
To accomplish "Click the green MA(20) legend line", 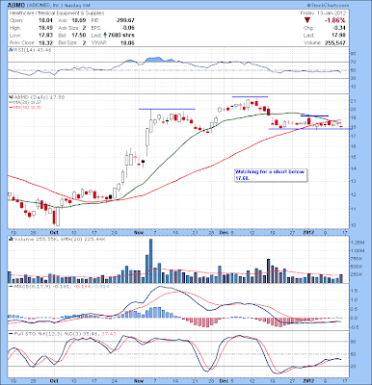I will [25, 102].
